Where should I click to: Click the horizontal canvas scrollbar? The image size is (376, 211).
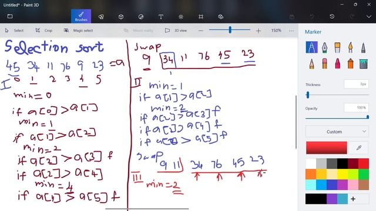(x=147, y=209)
